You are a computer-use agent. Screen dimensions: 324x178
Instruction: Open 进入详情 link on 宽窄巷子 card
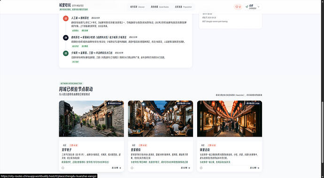[116, 168]
